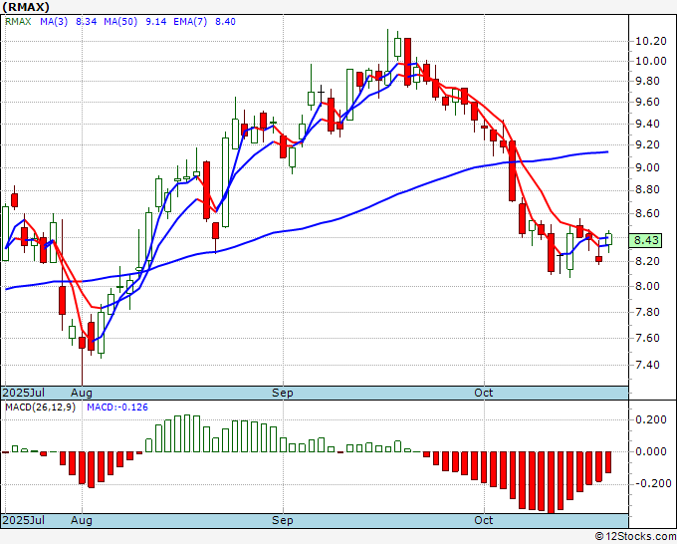
Task: Click the current price tag 8.43
Action: (x=645, y=240)
